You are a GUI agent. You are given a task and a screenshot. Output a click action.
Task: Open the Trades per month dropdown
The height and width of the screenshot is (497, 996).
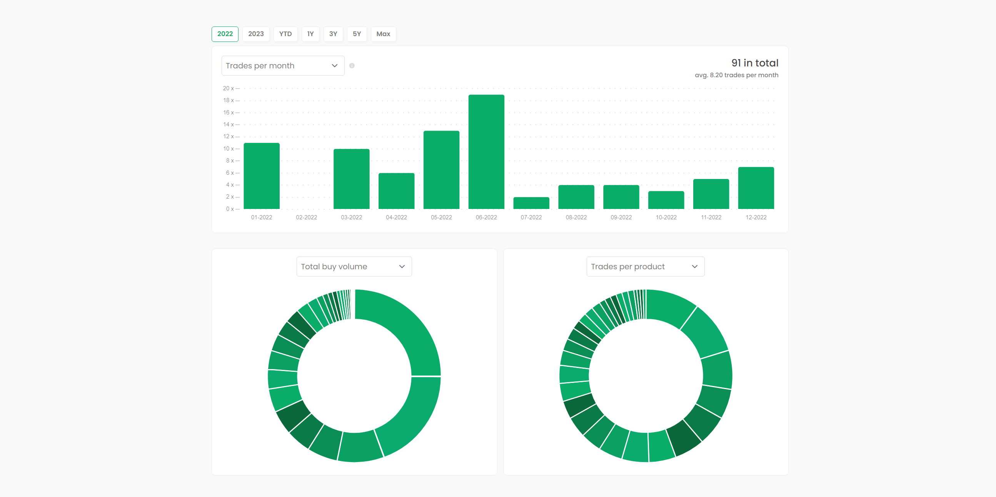click(x=282, y=65)
